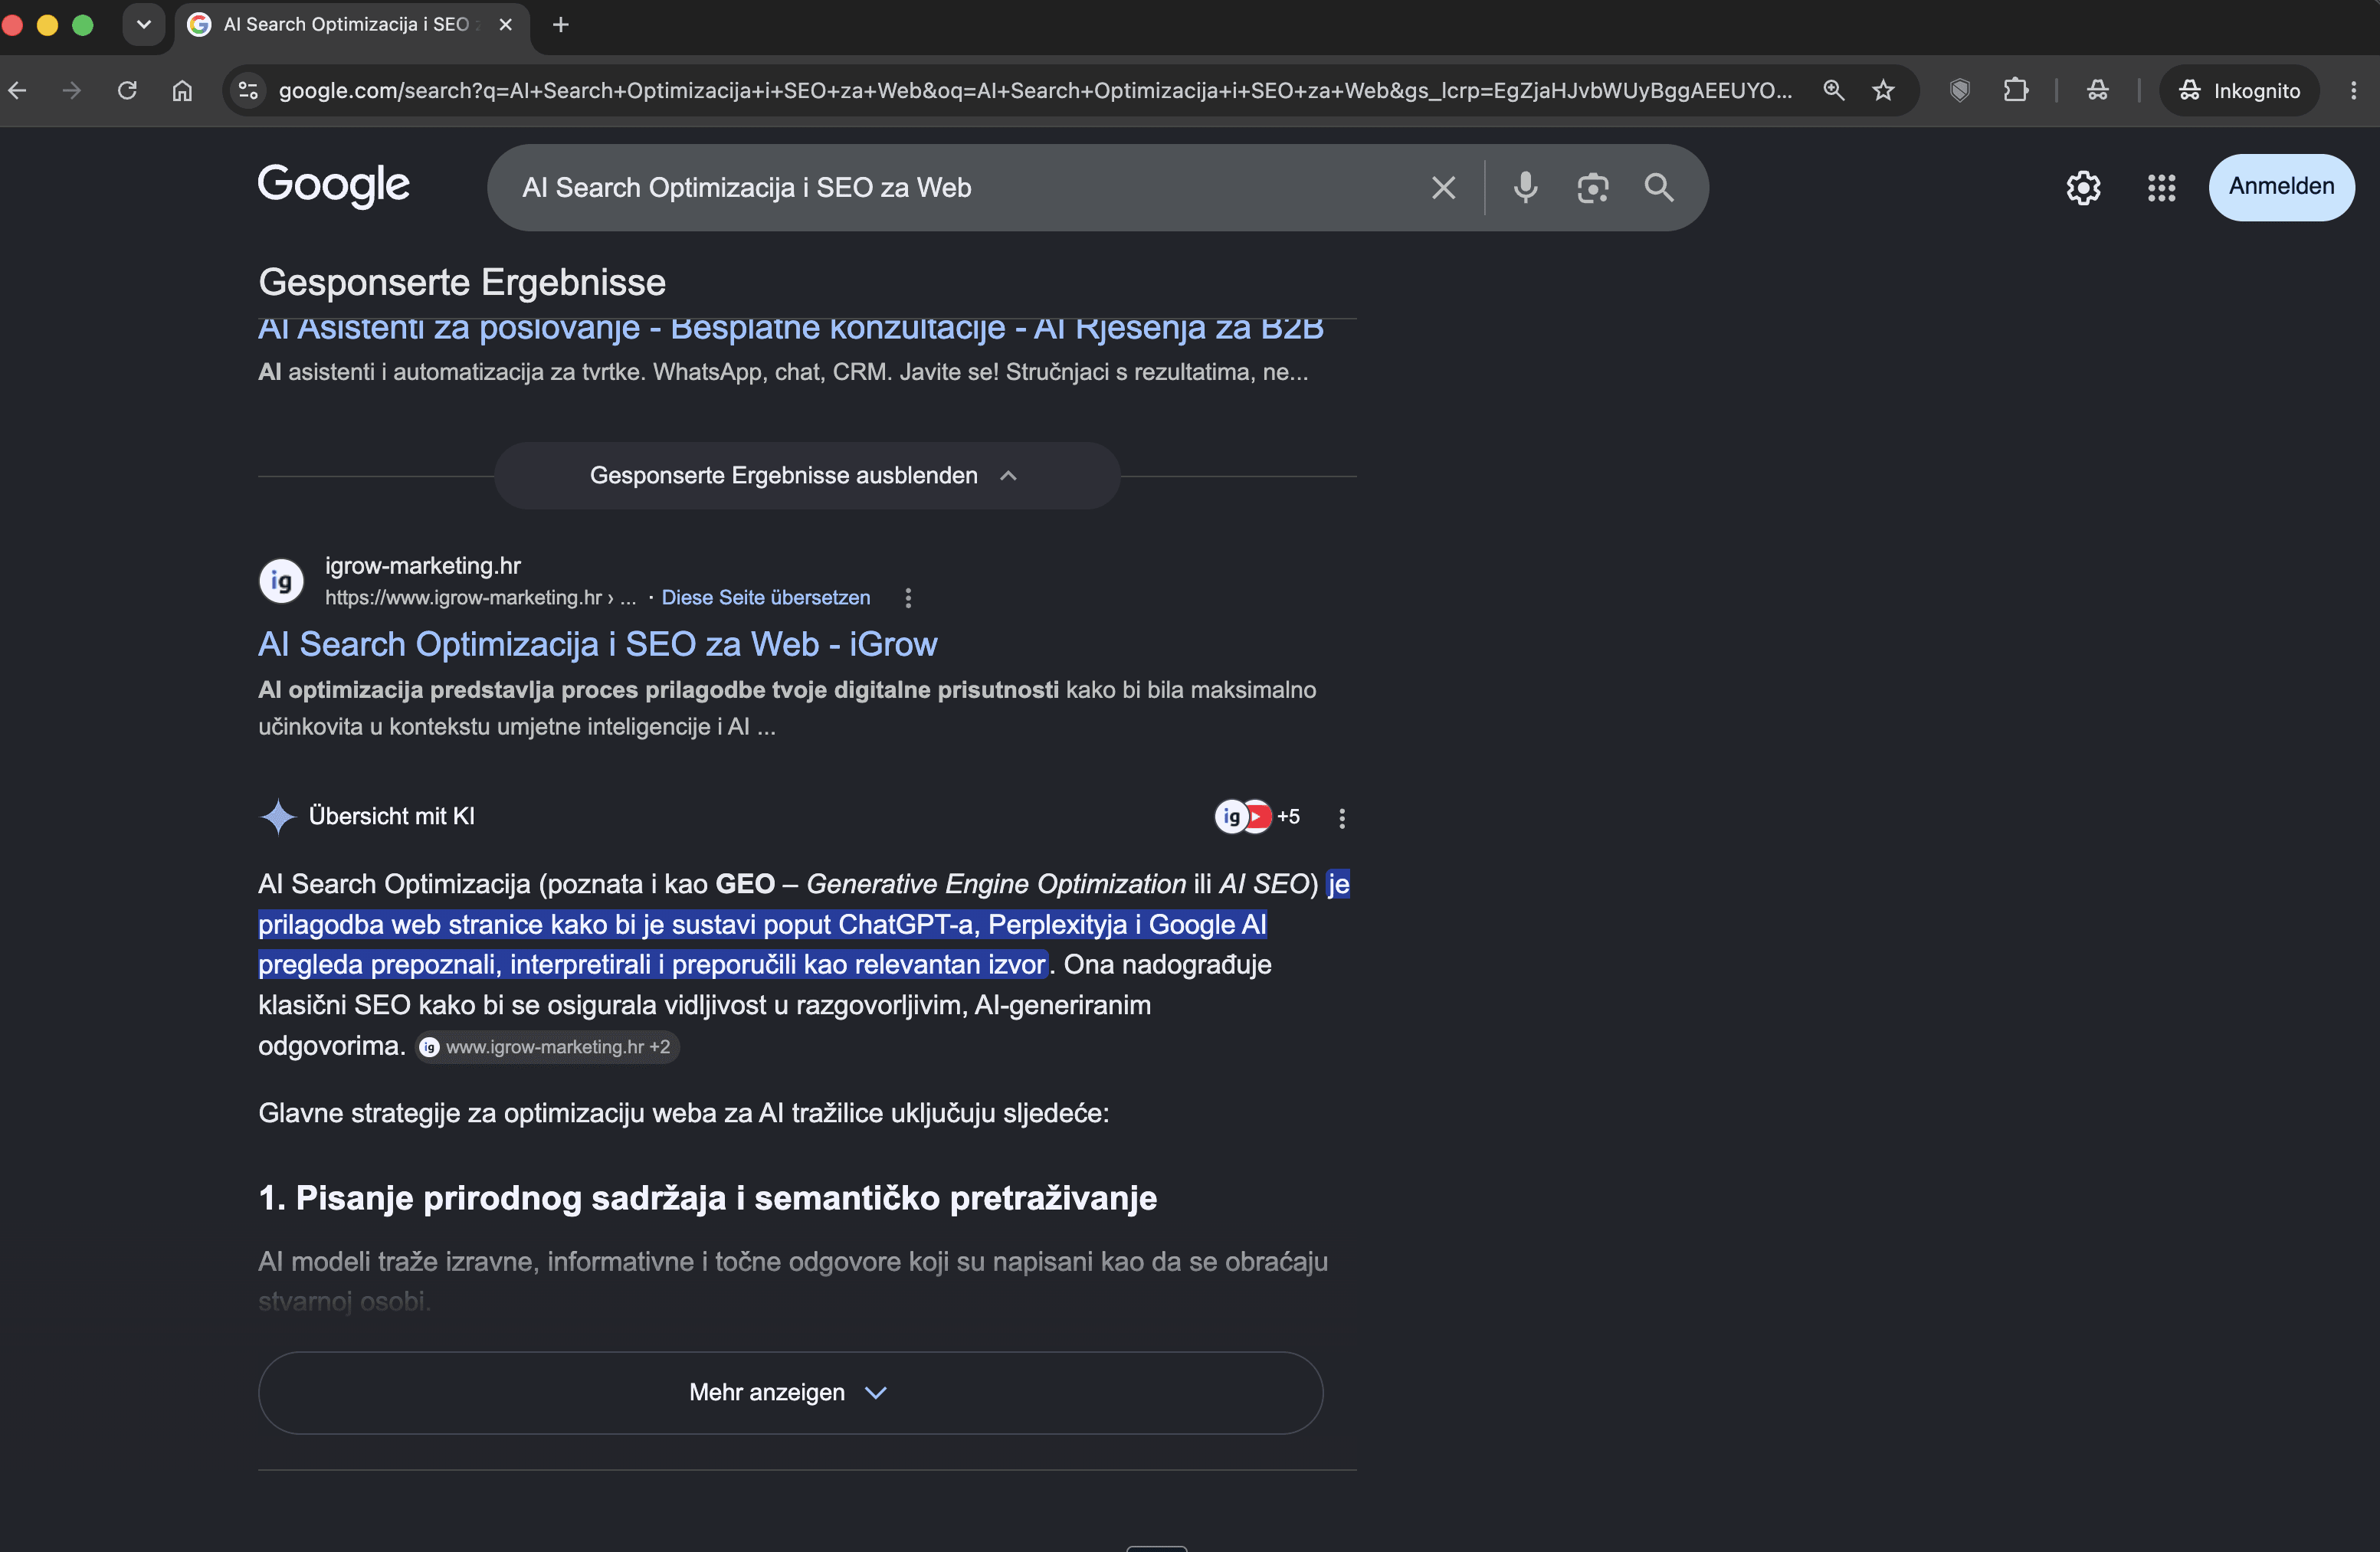Click the Gesponserte Ergebnisse heading
The height and width of the screenshot is (1552, 2380).
(x=462, y=283)
